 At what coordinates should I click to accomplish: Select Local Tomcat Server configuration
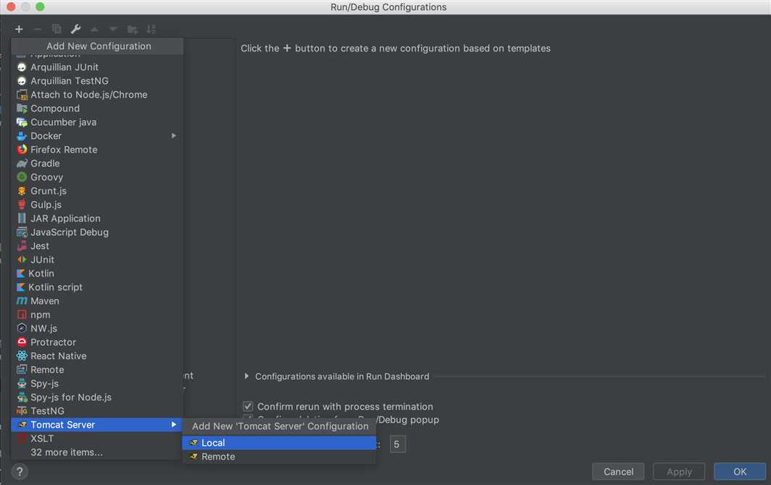coord(279,443)
